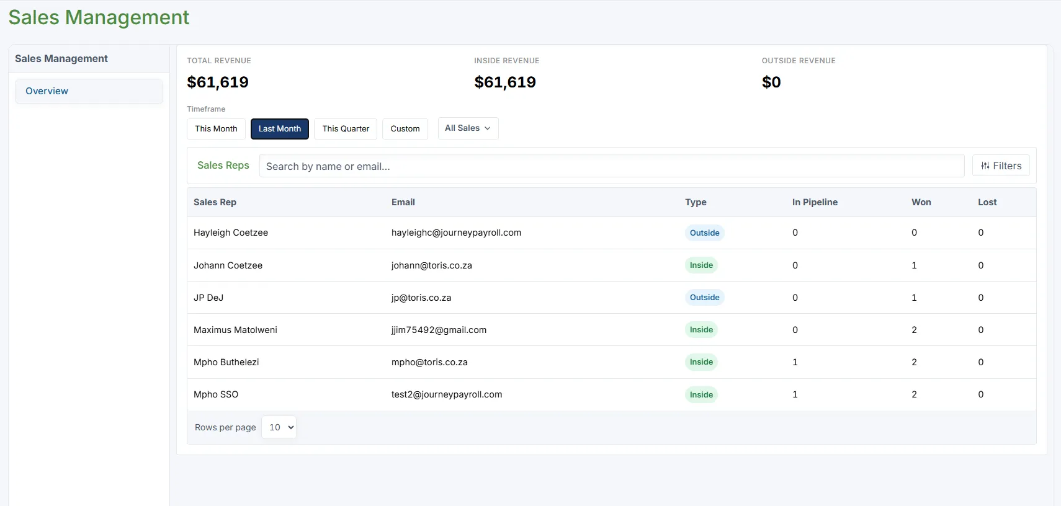Sort by the Type column header
Screen dimensions: 1061x506
pyautogui.click(x=696, y=202)
